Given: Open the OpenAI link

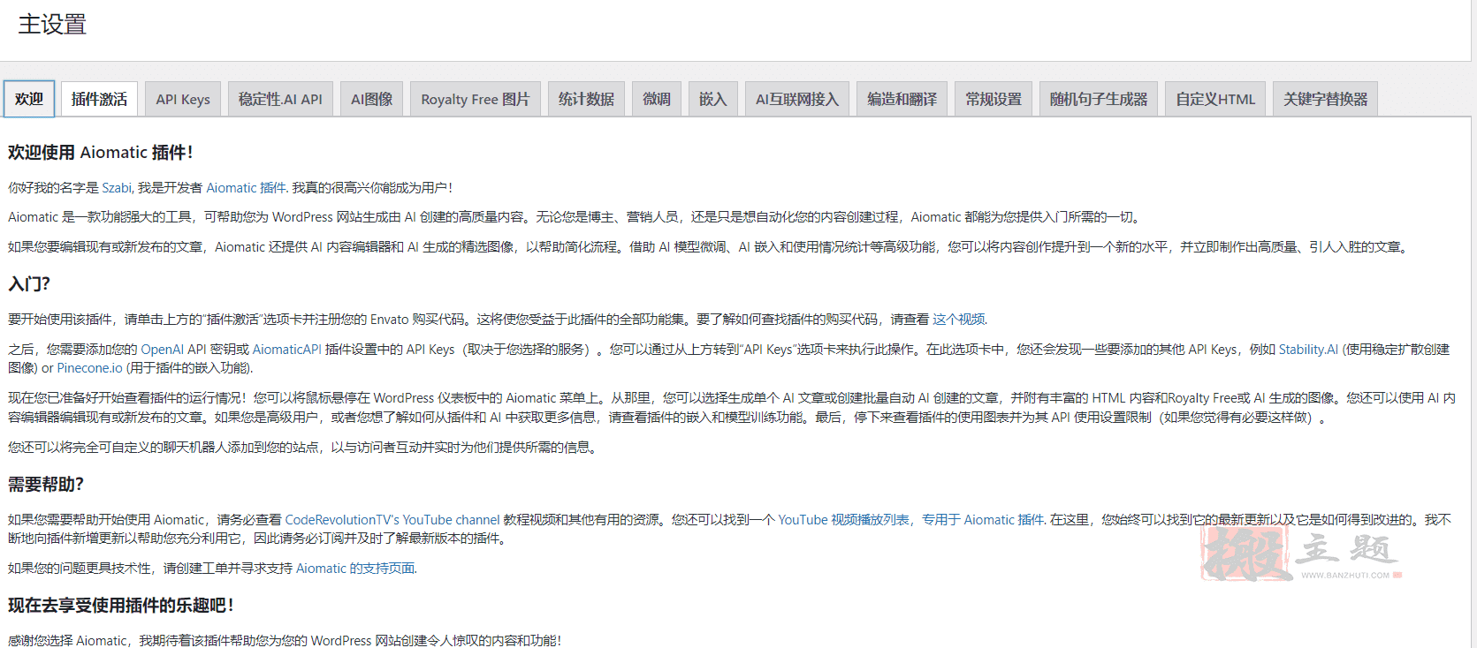Looking at the screenshot, I should 163,350.
